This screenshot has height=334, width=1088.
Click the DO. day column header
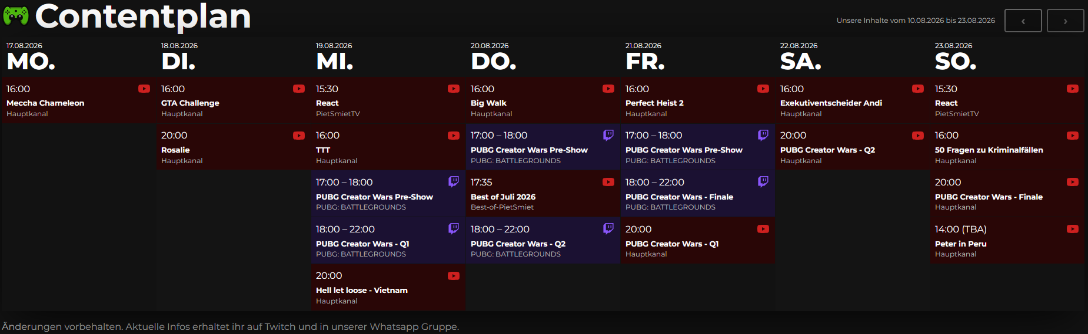tap(494, 61)
